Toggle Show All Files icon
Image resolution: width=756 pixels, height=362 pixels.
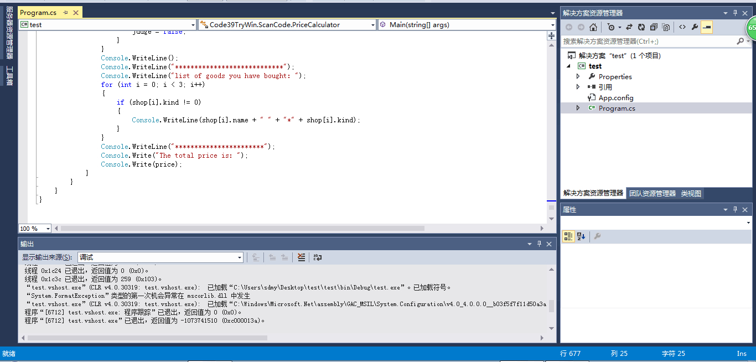666,27
